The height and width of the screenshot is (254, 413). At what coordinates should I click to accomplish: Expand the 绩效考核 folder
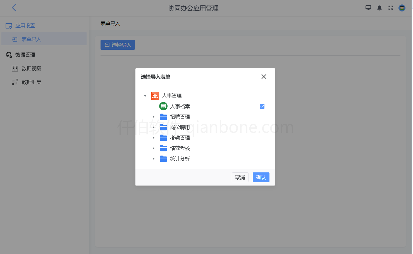[x=154, y=148]
